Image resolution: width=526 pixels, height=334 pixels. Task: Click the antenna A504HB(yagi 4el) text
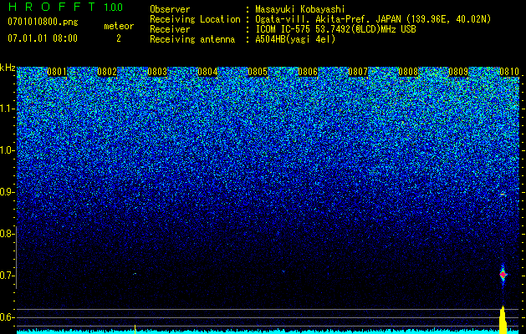(x=295, y=39)
